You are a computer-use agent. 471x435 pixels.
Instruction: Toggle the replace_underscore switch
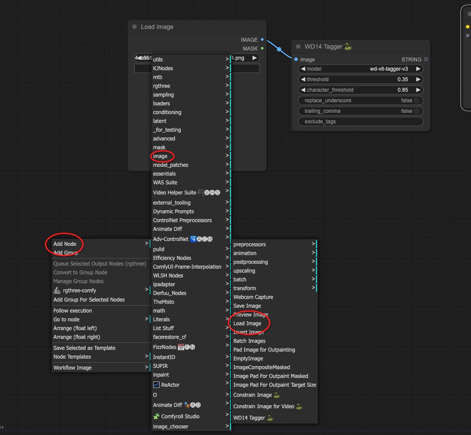[416, 101]
